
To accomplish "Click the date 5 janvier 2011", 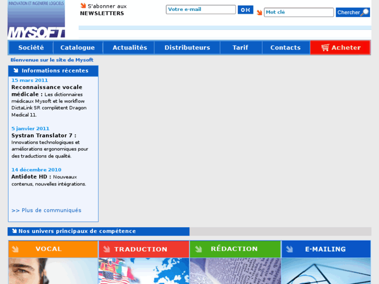I will click(30, 129).
